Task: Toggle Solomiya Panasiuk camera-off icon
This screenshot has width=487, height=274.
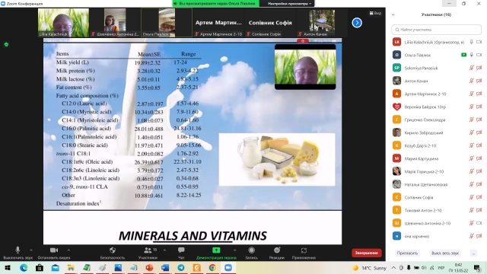Action: click(x=479, y=68)
